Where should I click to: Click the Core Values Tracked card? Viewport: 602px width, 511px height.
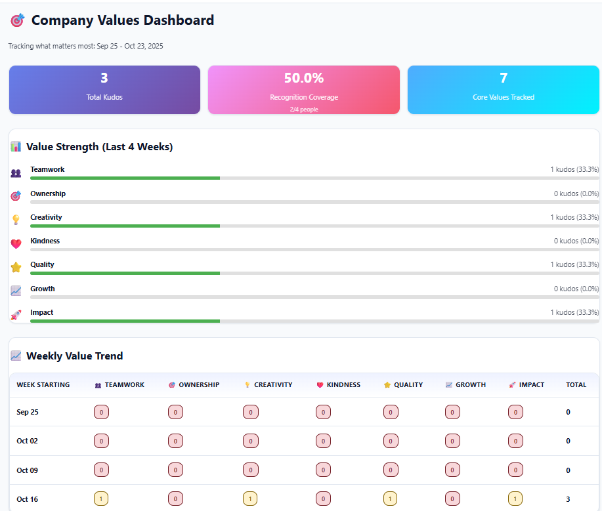pyautogui.click(x=503, y=89)
